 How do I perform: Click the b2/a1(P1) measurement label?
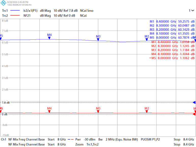click(x=30, y=11)
